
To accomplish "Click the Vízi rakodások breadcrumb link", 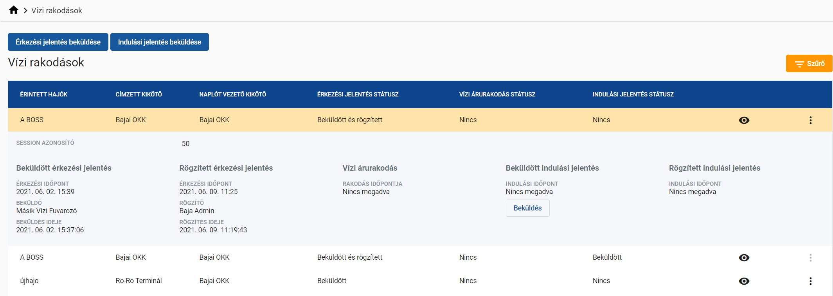I will click(57, 11).
